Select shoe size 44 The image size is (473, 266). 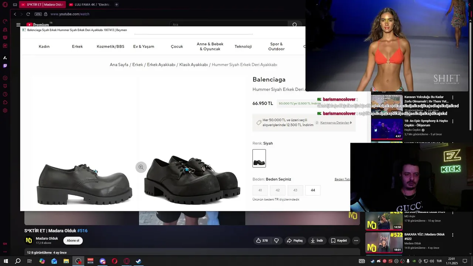pos(313,190)
